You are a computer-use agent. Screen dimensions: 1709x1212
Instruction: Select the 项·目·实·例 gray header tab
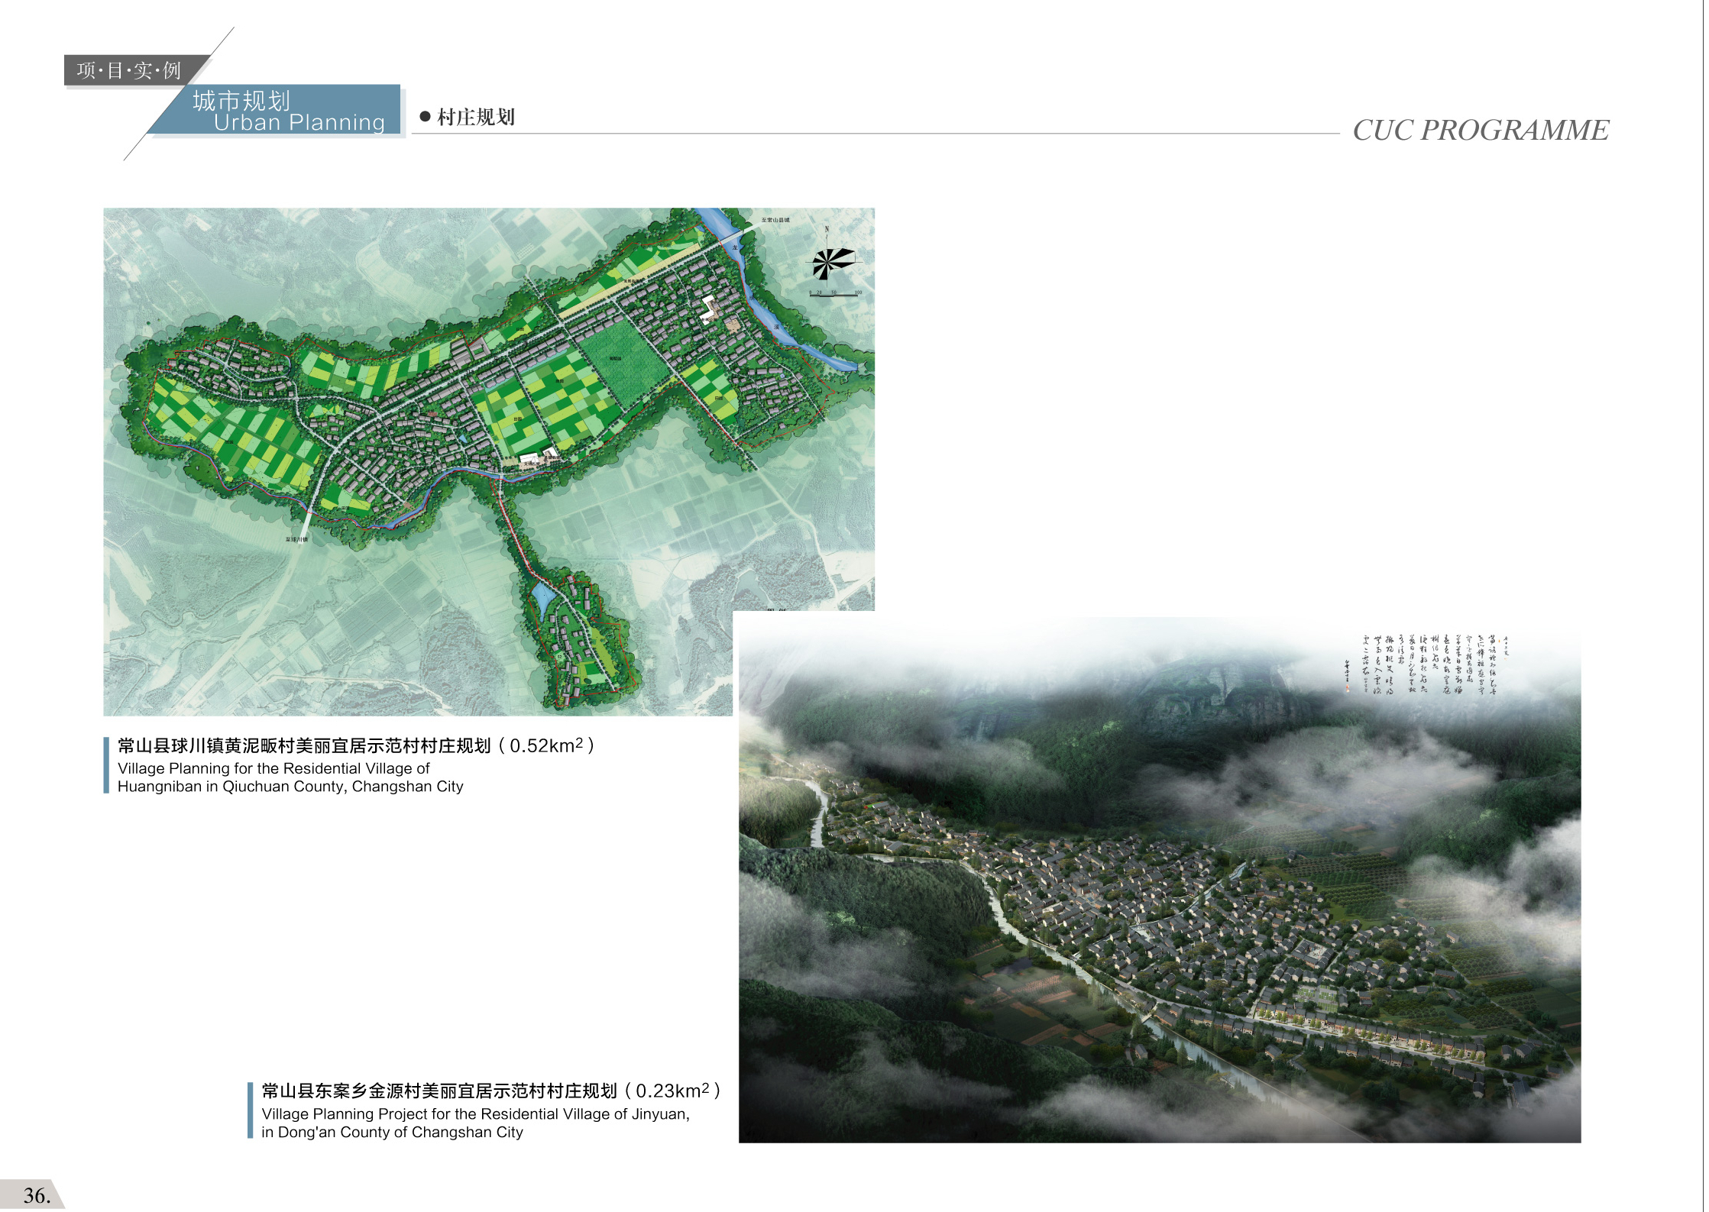pyautogui.click(x=130, y=71)
